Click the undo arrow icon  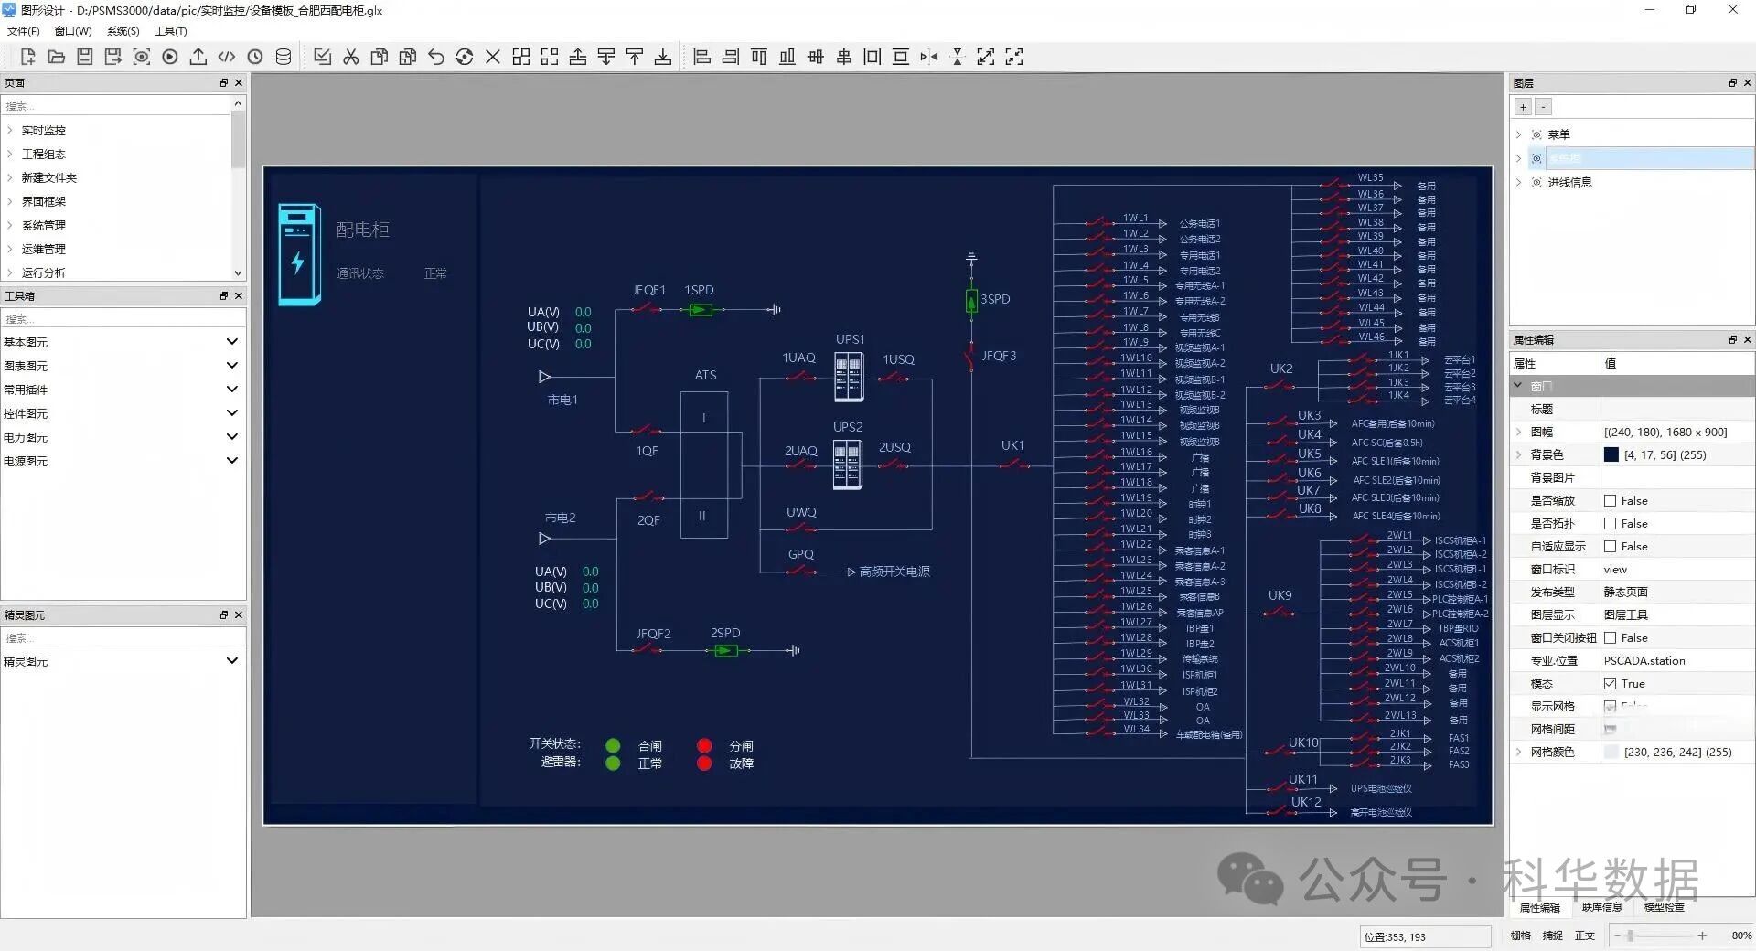[x=436, y=57]
